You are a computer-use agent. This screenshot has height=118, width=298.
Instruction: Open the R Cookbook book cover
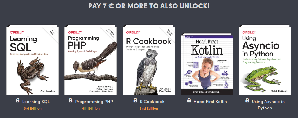click(149, 60)
